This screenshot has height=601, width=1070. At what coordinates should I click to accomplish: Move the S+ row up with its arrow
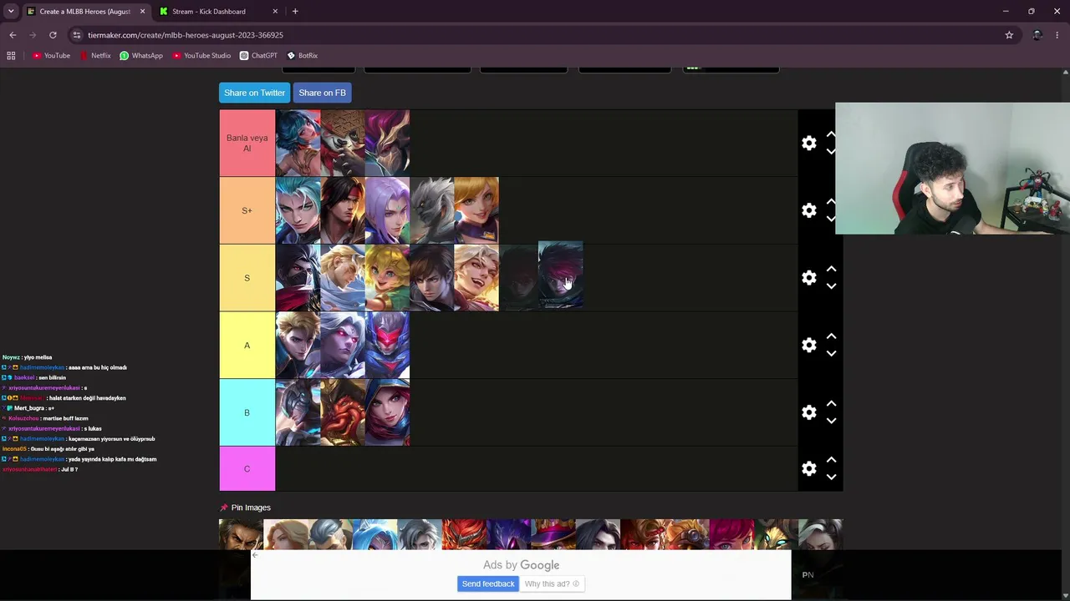tap(831, 202)
